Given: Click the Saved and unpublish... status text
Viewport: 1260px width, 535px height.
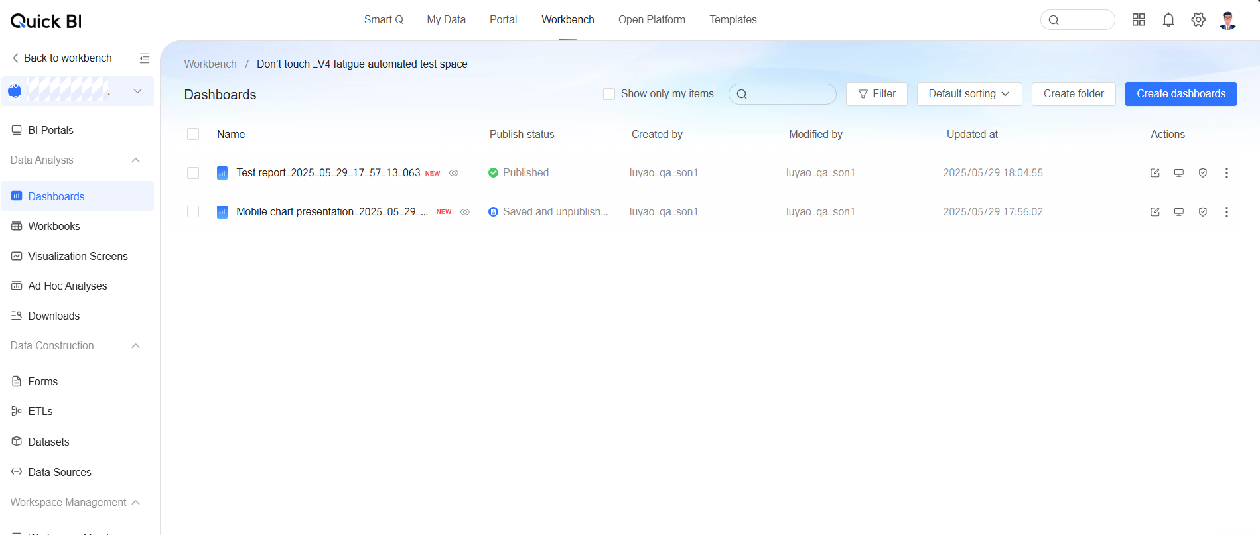Looking at the screenshot, I should 555,212.
